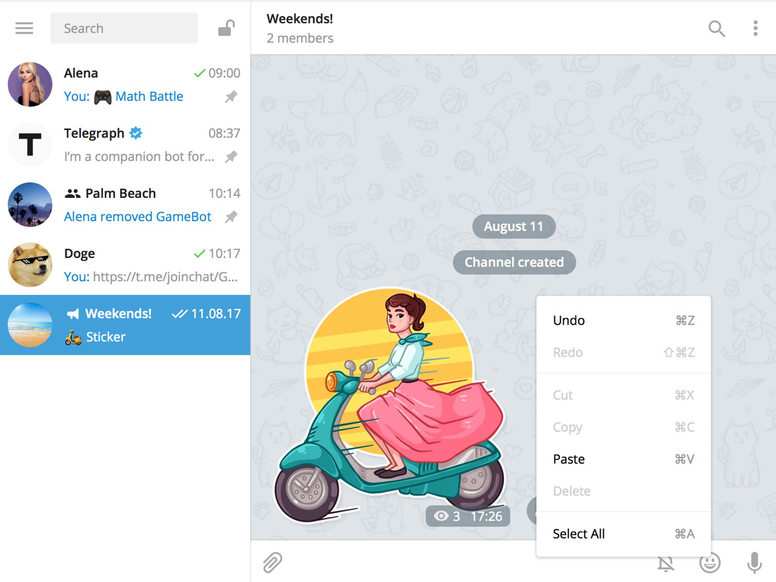Viewport: 776px width, 582px height.
Task: Click the 2 members subtitle
Action: [300, 39]
